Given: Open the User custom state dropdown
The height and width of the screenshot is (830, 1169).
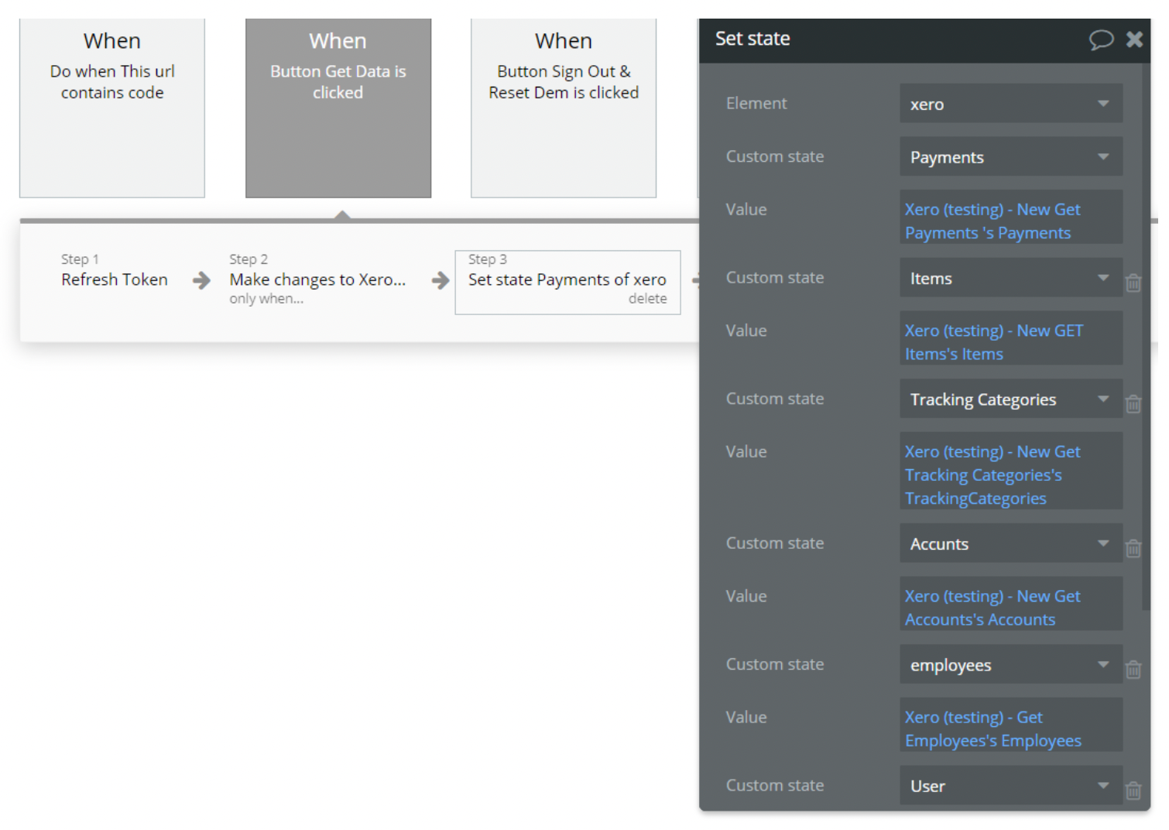Looking at the screenshot, I should pos(1011,786).
